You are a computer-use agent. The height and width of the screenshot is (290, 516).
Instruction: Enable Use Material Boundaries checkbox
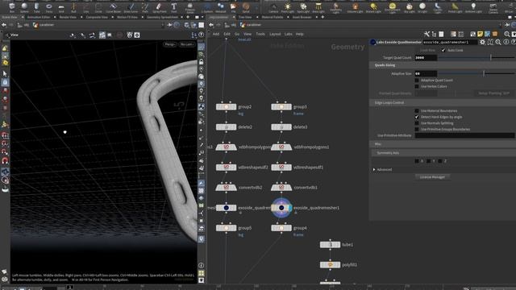417,111
